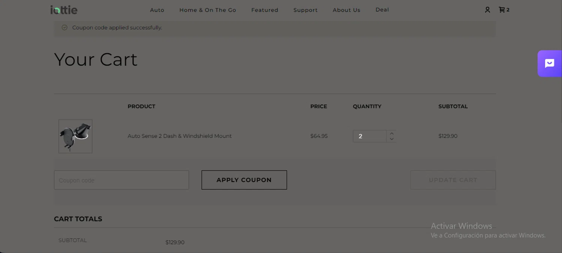Visit the Deal menu item
The width and height of the screenshot is (562, 253).
pyautogui.click(x=382, y=10)
